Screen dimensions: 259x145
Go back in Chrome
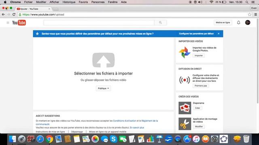(x=3, y=14)
